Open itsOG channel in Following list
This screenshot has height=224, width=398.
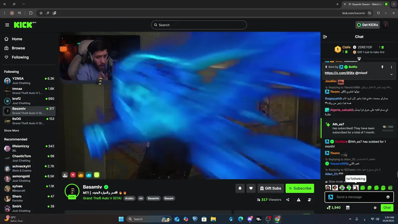click(29, 121)
